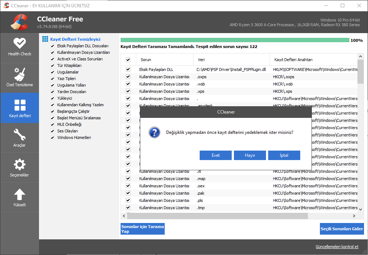Open the Güncellemeleri kontrol et link
This screenshot has width=368, height=255.
pyautogui.click(x=337, y=247)
